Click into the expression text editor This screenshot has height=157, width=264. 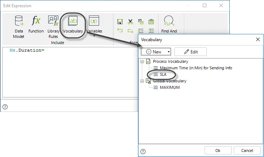(x=70, y=72)
